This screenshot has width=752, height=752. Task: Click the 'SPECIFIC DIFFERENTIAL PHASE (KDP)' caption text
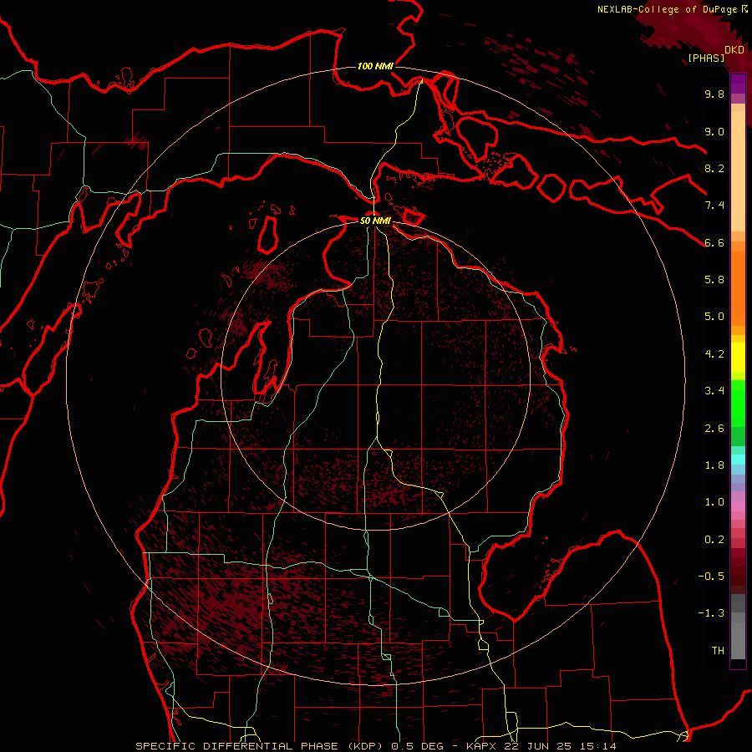click(259, 746)
